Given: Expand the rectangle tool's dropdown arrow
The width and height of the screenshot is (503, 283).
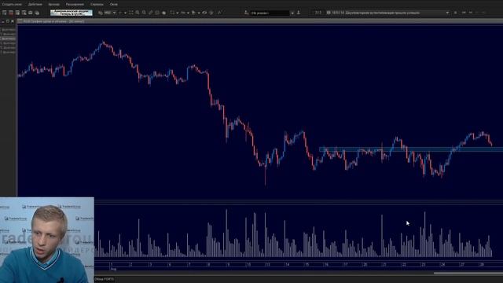Looking at the screenshot, I should [x=177, y=13].
